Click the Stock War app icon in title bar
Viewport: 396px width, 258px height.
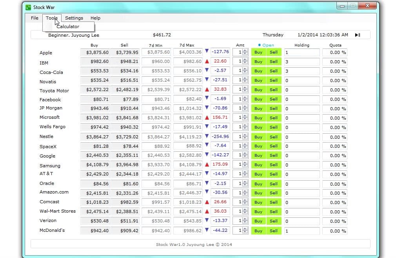pyautogui.click(x=28, y=7)
